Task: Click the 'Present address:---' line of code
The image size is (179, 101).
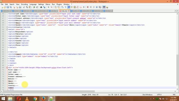Action: tap(17, 77)
